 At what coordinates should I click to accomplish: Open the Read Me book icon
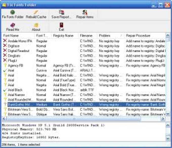point(13,25)
